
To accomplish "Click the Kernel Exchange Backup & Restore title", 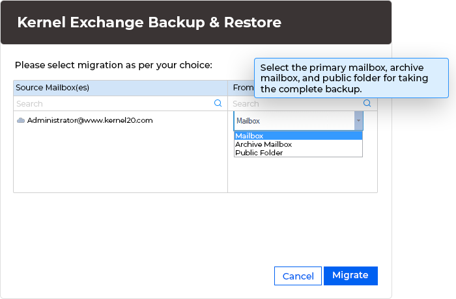I will (x=149, y=22).
